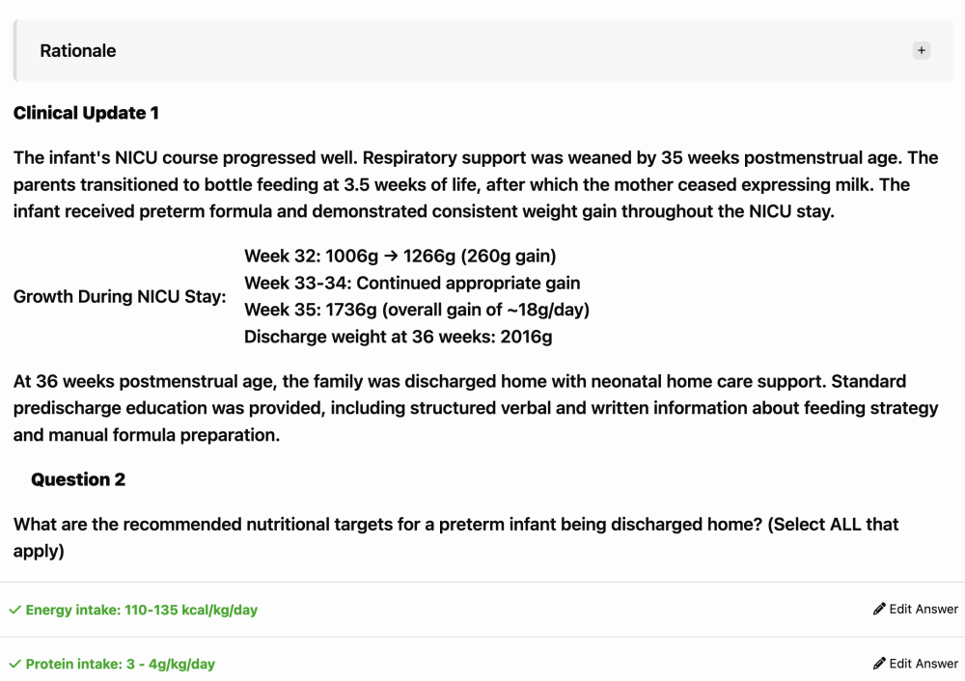The height and width of the screenshot is (681, 965).
Task: Click the Week 33-34 continued gain line
Action: point(412,283)
